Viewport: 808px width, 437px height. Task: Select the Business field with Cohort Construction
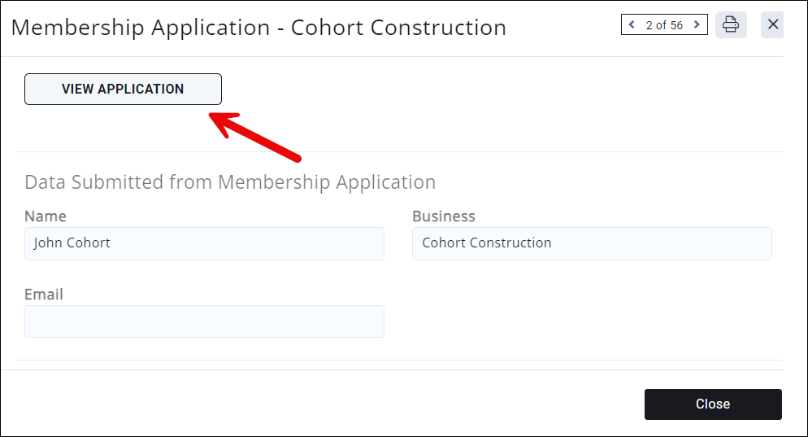tap(592, 243)
